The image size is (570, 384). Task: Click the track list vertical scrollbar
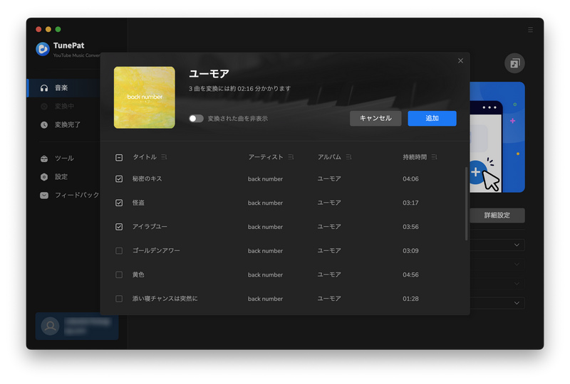pyautogui.click(x=466, y=203)
